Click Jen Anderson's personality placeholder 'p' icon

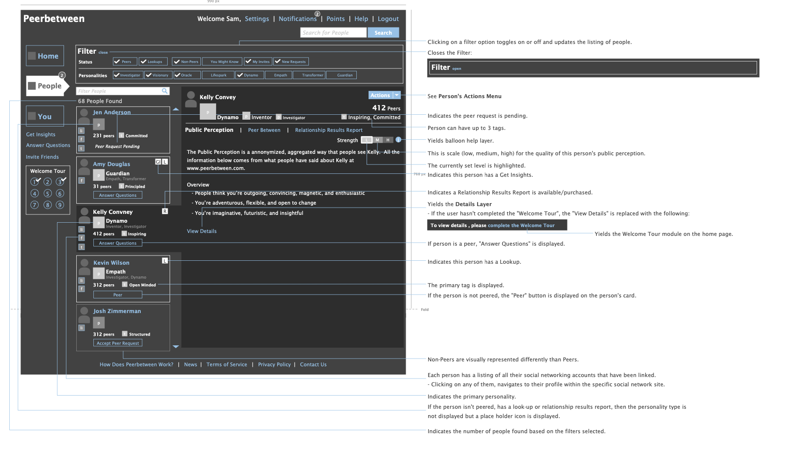pos(99,125)
